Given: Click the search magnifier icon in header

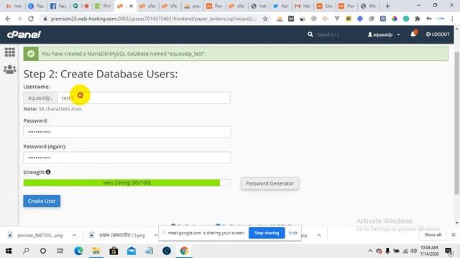Looking at the screenshot, I should click(x=310, y=34).
